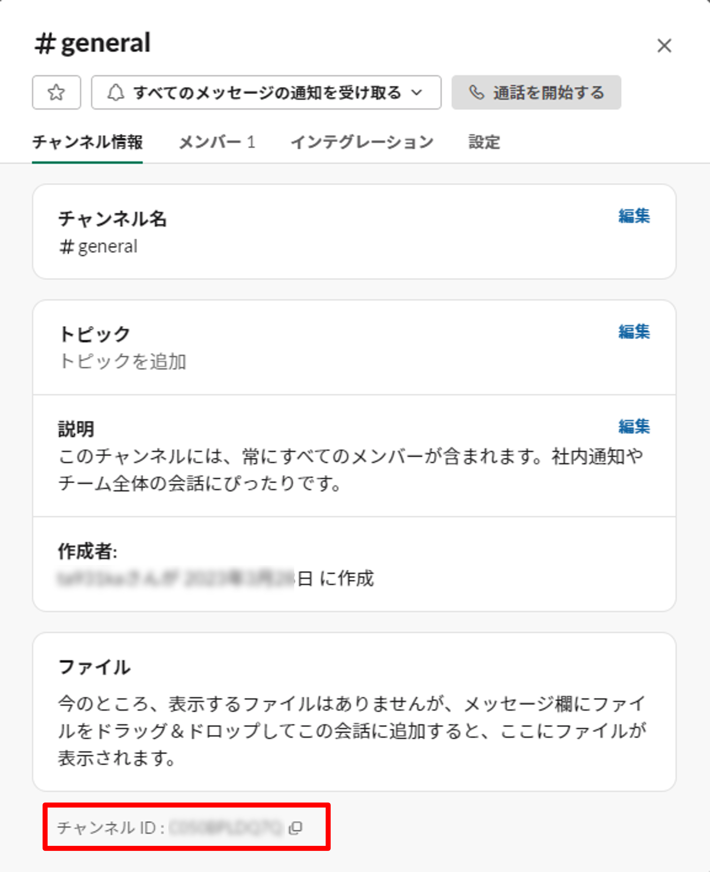The height and width of the screenshot is (872, 710).
Task: Click the #general channel title heading
Action: coord(93,43)
